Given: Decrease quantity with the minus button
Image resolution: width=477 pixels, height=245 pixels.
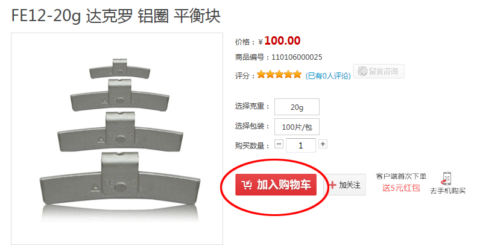Looking at the screenshot, I should tap(279, 144).
